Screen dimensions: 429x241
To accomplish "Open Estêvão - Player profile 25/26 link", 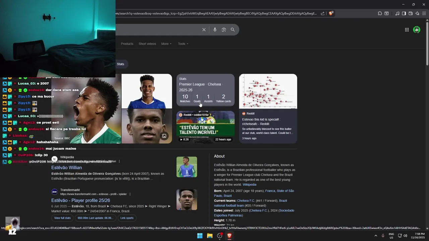I will pos(80,200).
